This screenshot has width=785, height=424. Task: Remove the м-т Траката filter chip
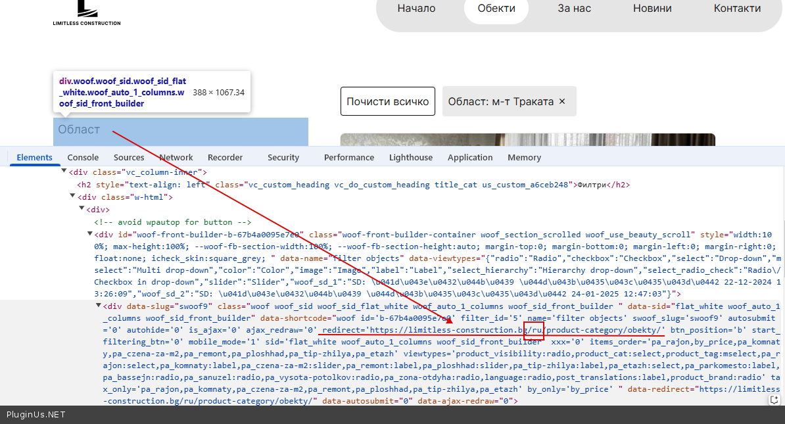(562, 102)
